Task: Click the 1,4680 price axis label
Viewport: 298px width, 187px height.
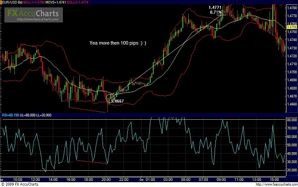Action: coord(292,88)
